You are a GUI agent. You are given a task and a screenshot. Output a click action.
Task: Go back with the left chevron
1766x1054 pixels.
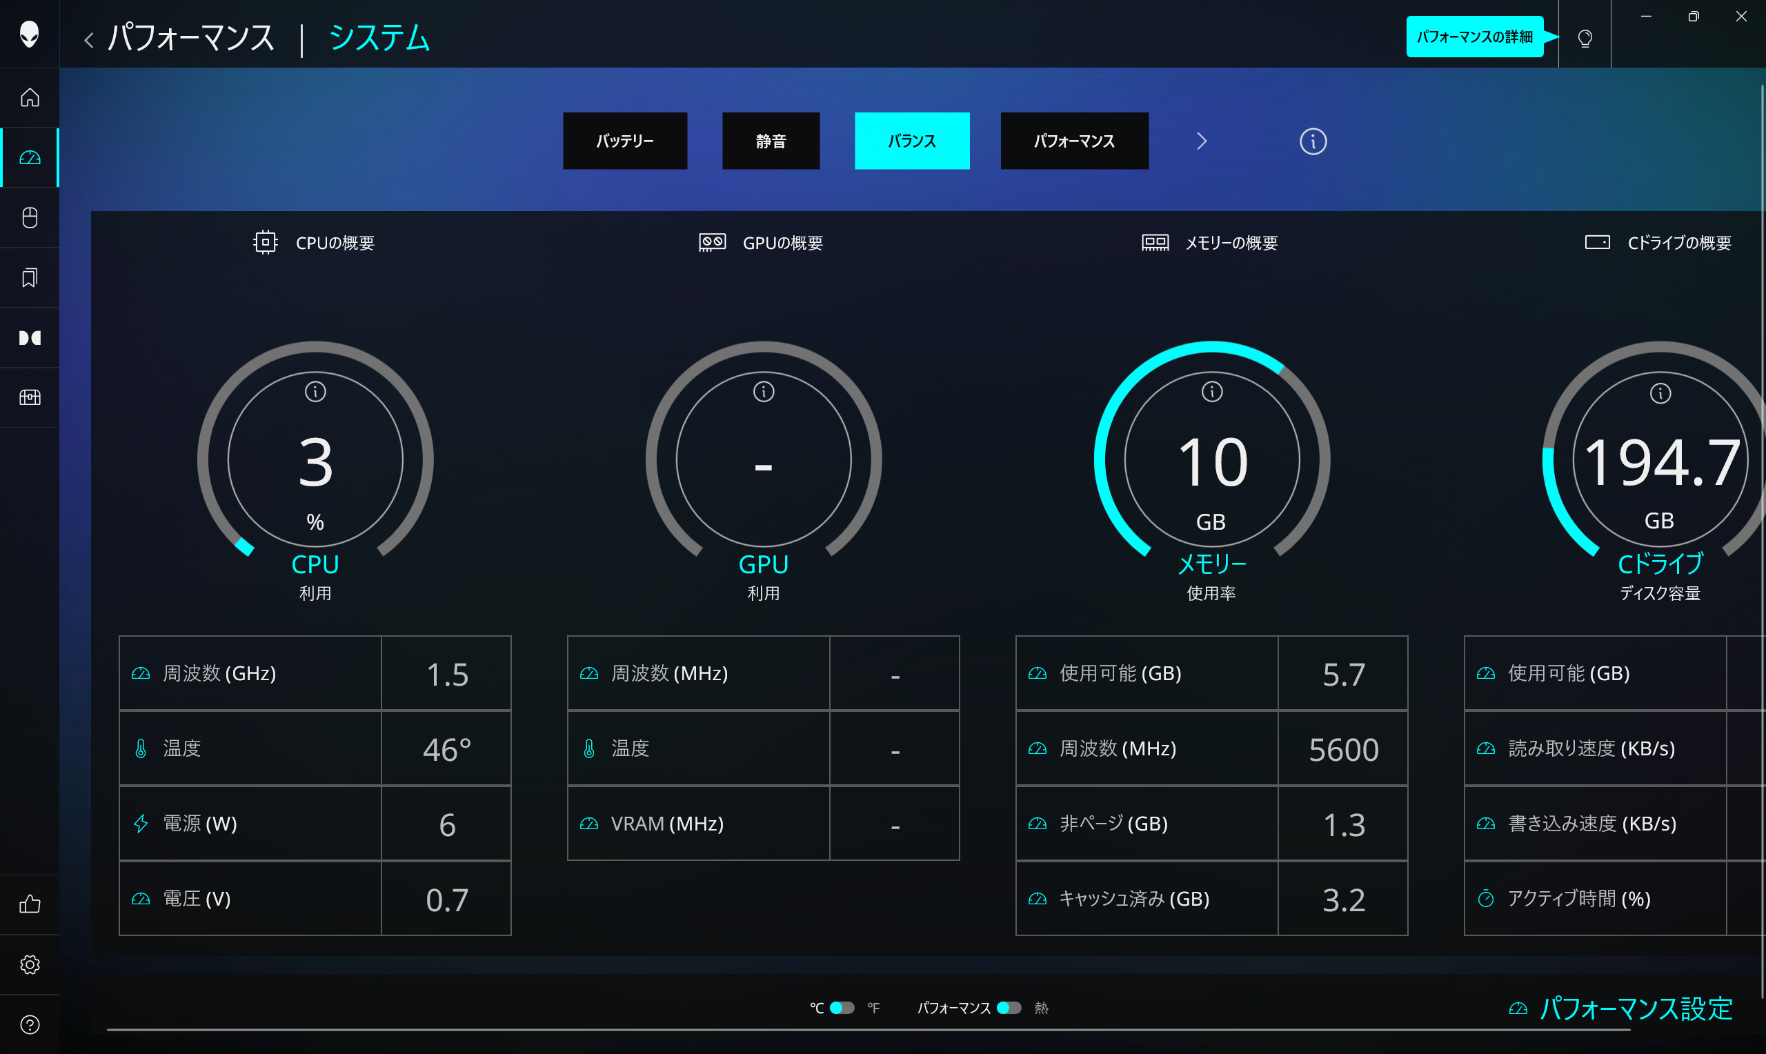point(89,40)
